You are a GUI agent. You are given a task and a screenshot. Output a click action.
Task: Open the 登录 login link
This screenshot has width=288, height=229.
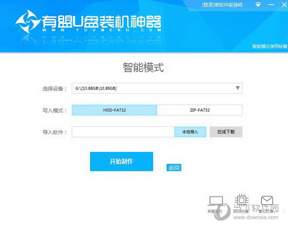[x=208, y=5]
